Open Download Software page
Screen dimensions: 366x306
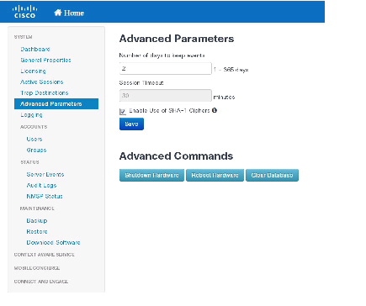point(53,242)
